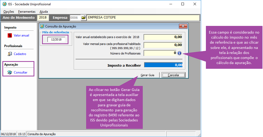Open the company folder browse icon
This screenshot has width=263, height=137.
[84, 17]
